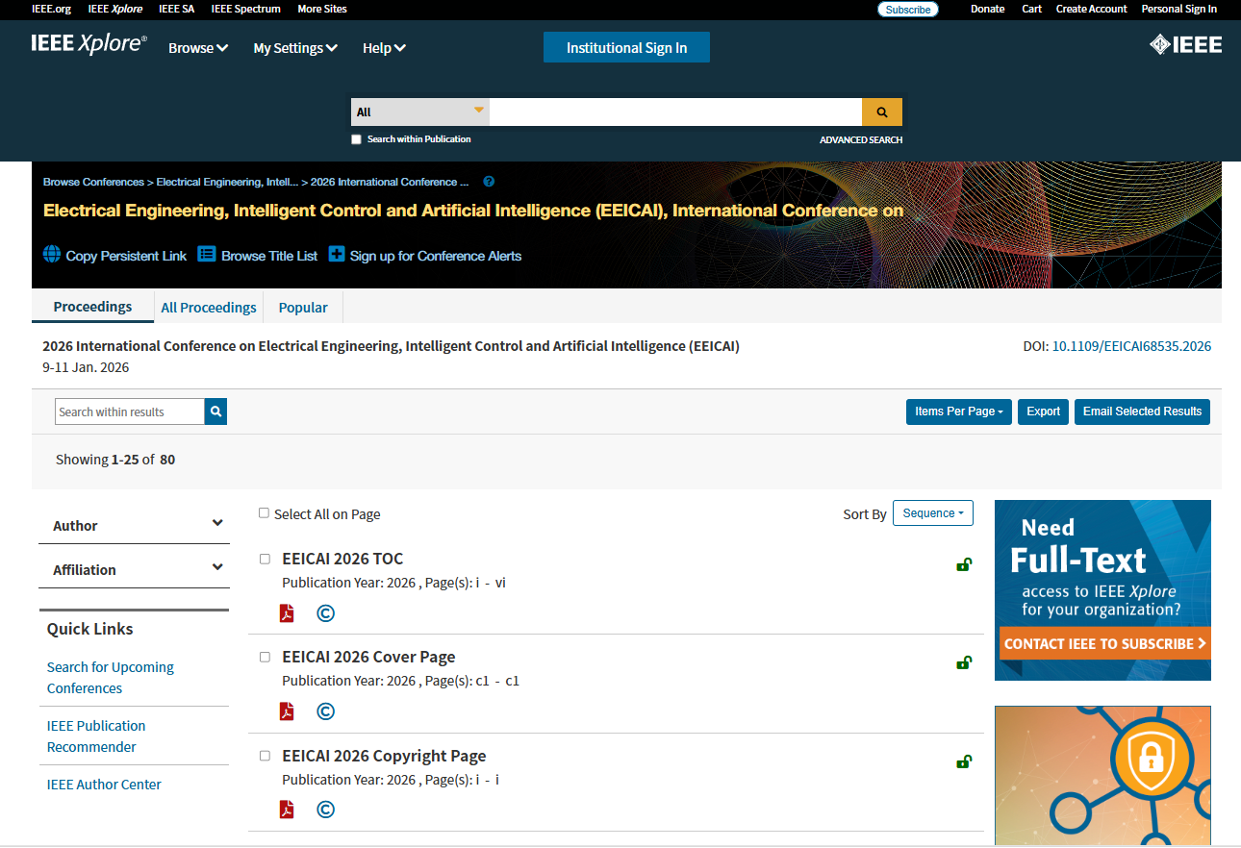Open PDF icon for EEICAI 2026 TOC

coord(287,613)
